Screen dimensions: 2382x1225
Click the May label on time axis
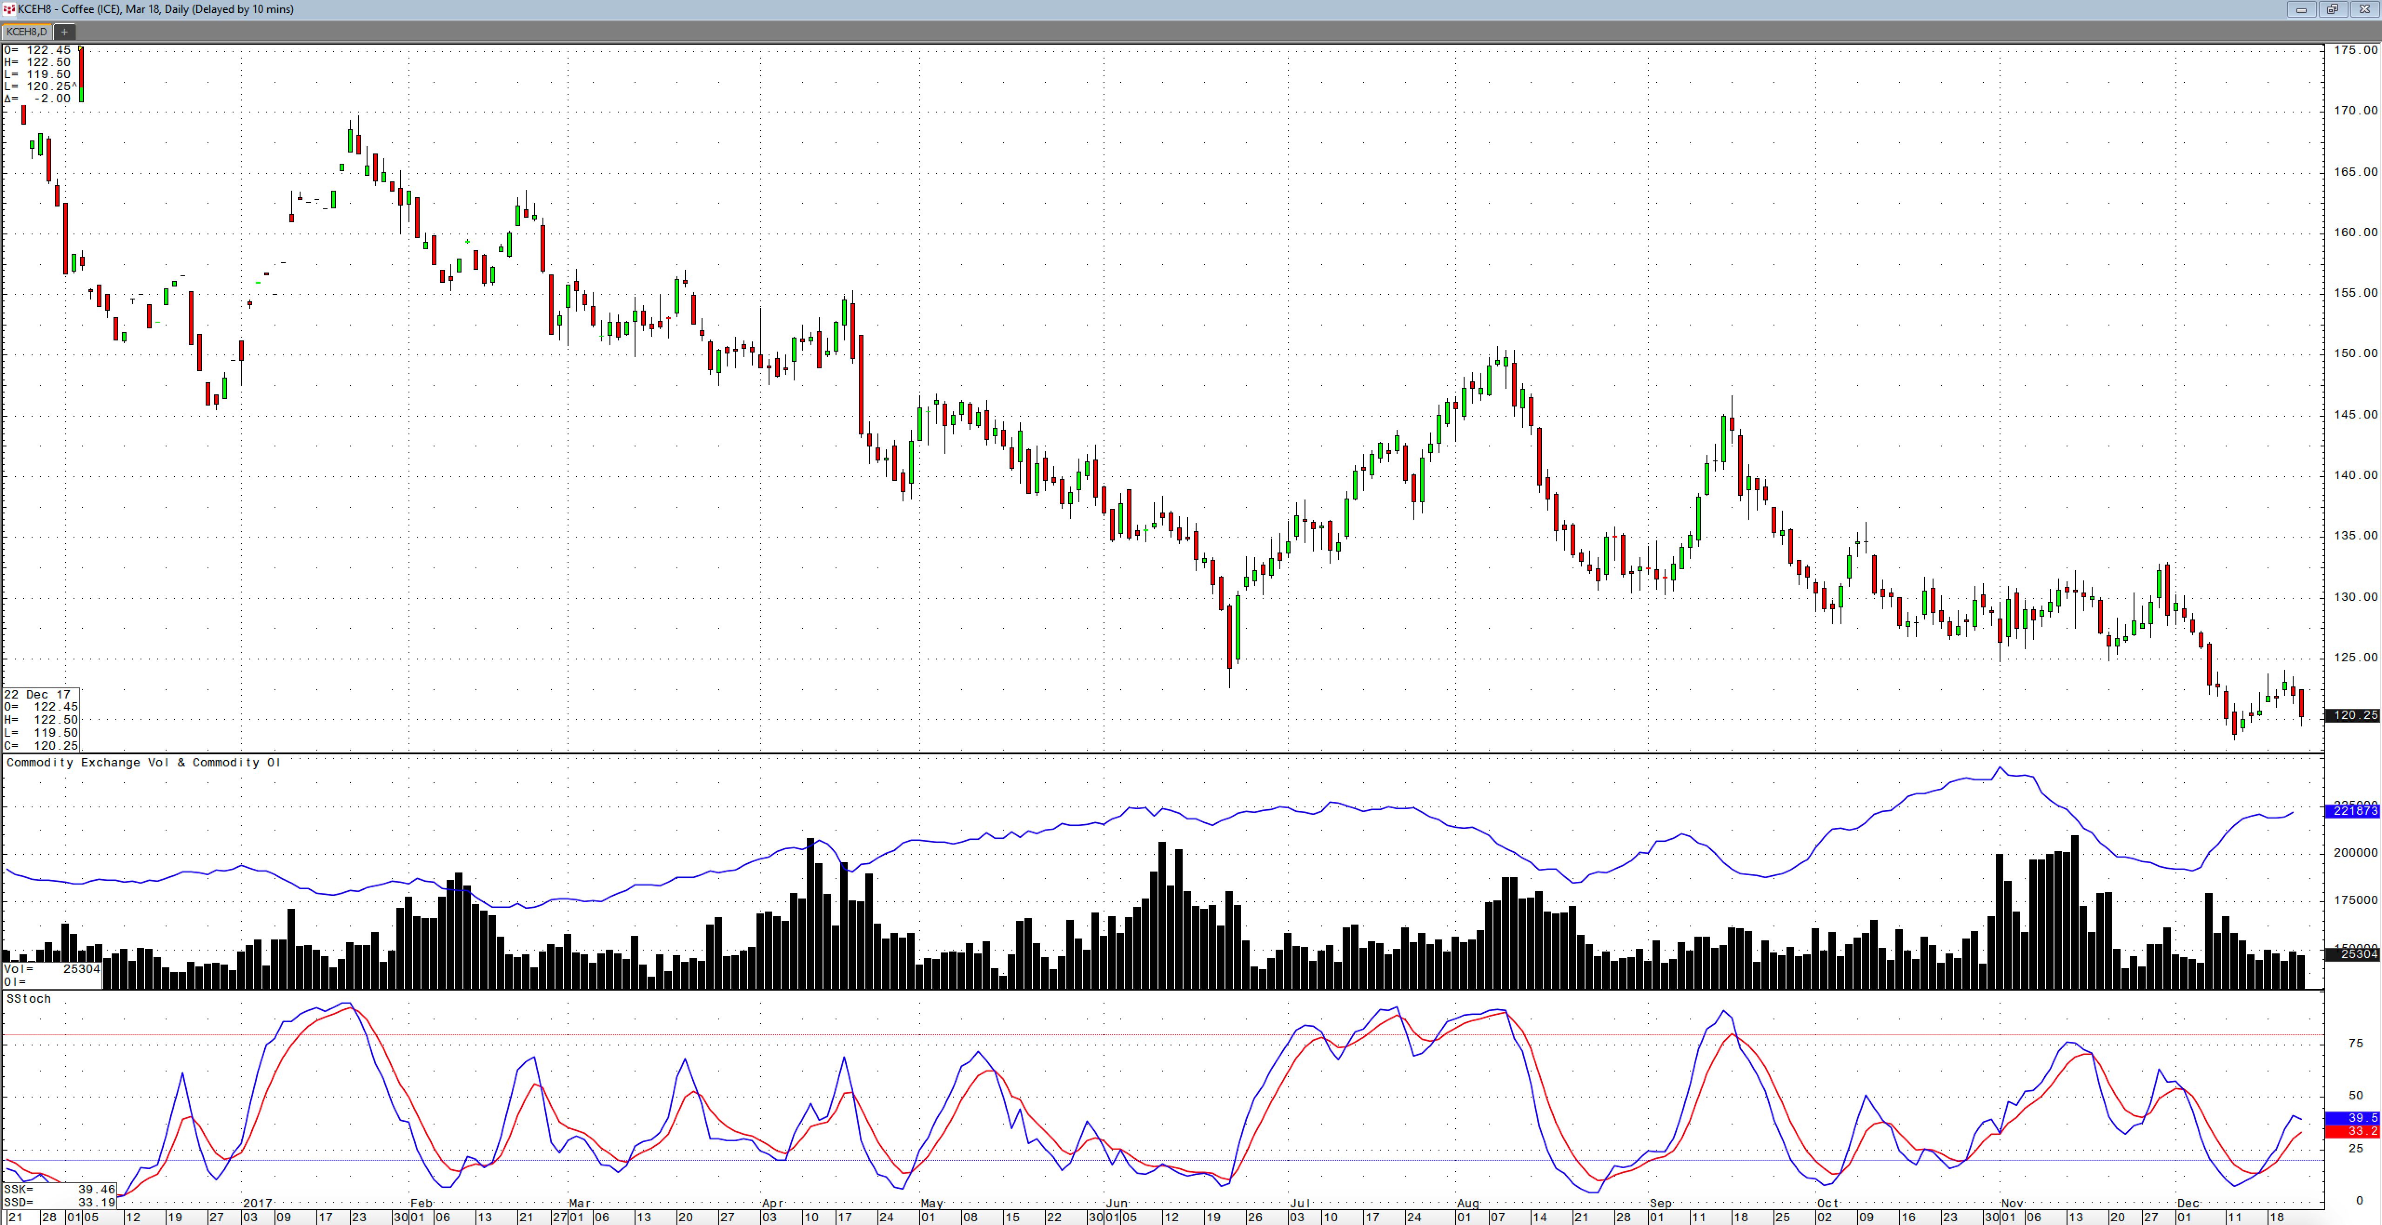coord(932,1203)
